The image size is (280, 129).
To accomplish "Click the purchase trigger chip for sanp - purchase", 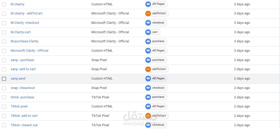I will pos(158,60).
